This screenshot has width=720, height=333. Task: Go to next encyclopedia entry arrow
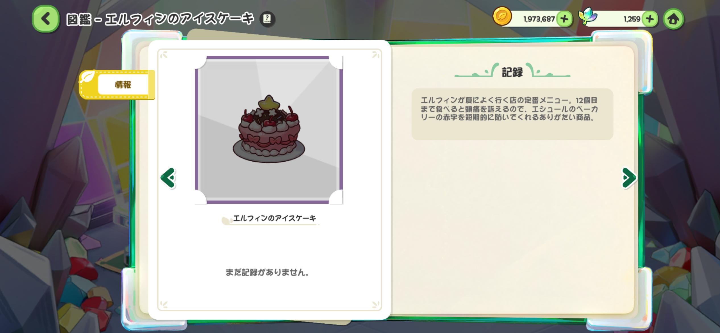tap(629, 178)
